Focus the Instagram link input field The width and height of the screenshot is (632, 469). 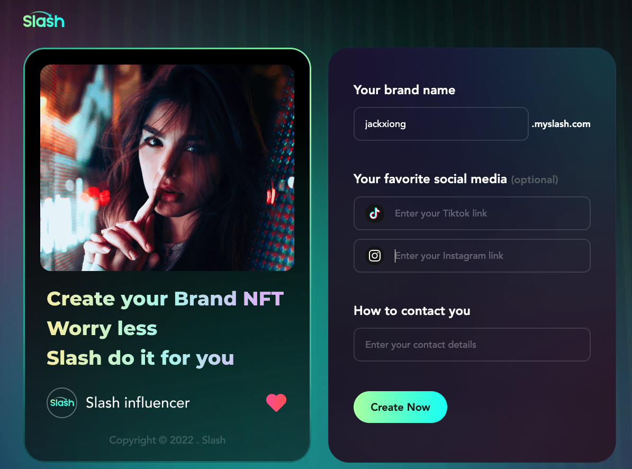(472, 256)
